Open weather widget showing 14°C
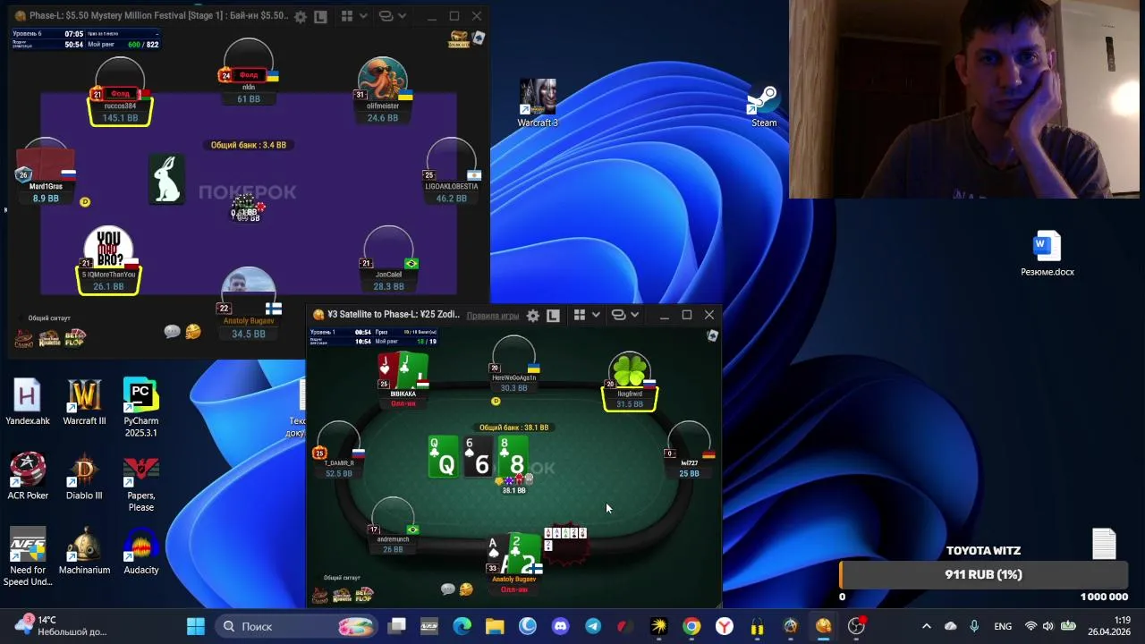The height and width of the screenshot is (644, 1145). click(x=63, y=625)
